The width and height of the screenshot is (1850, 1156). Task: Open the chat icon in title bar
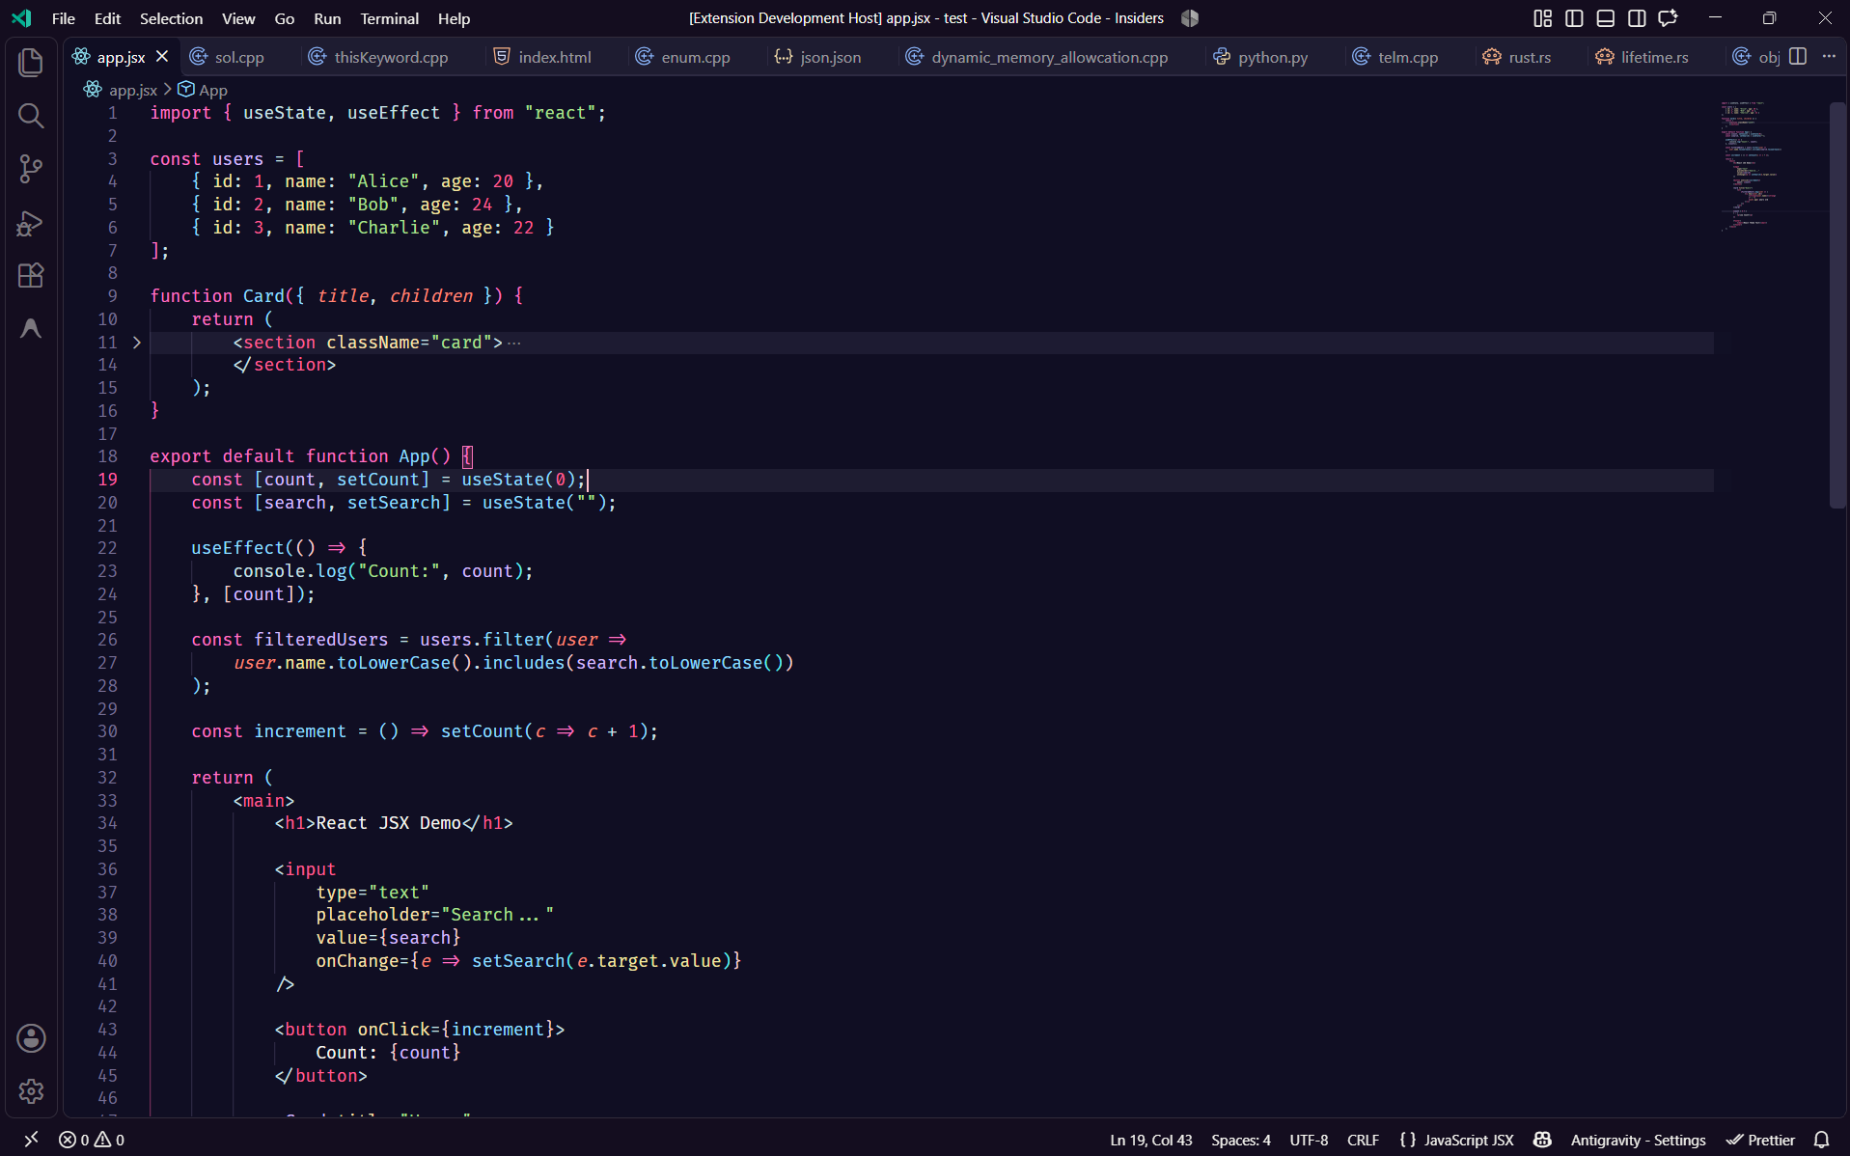1668,18
